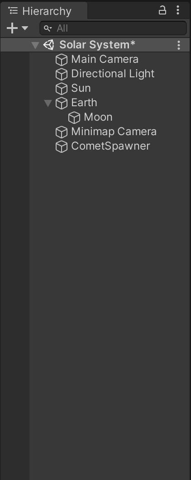The image size is (191, 480).
Task: Open the Solar System scene options menu
Action: coord(179,45)
